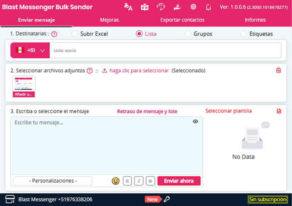The height and width of the screenshot is (206, 292).
Task: Click the attached image thumbnail
Action: point(24,86)
